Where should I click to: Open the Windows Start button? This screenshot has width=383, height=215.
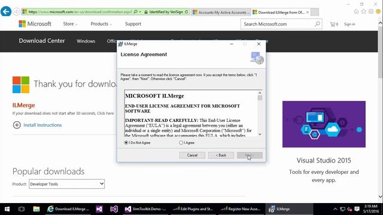(7, 209)
